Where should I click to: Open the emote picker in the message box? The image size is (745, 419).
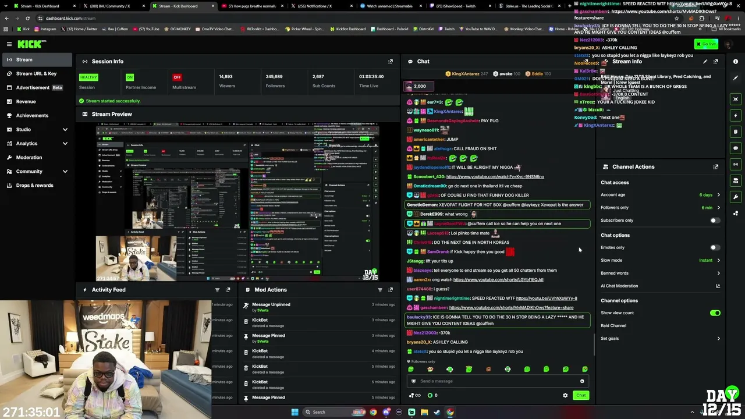(582, 381)
